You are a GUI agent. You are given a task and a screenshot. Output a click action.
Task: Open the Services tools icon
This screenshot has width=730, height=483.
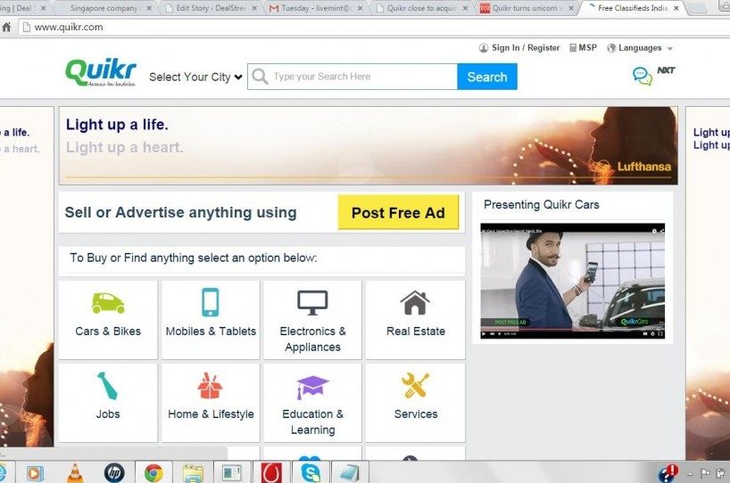415,386
